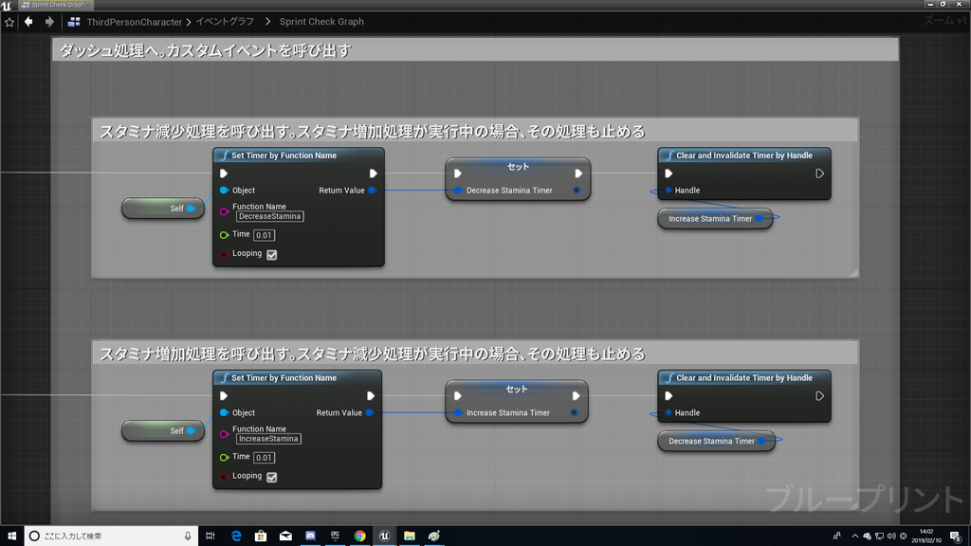
Task: Select the ダッシュ処理へ comment box header
Action: (475, 50)
